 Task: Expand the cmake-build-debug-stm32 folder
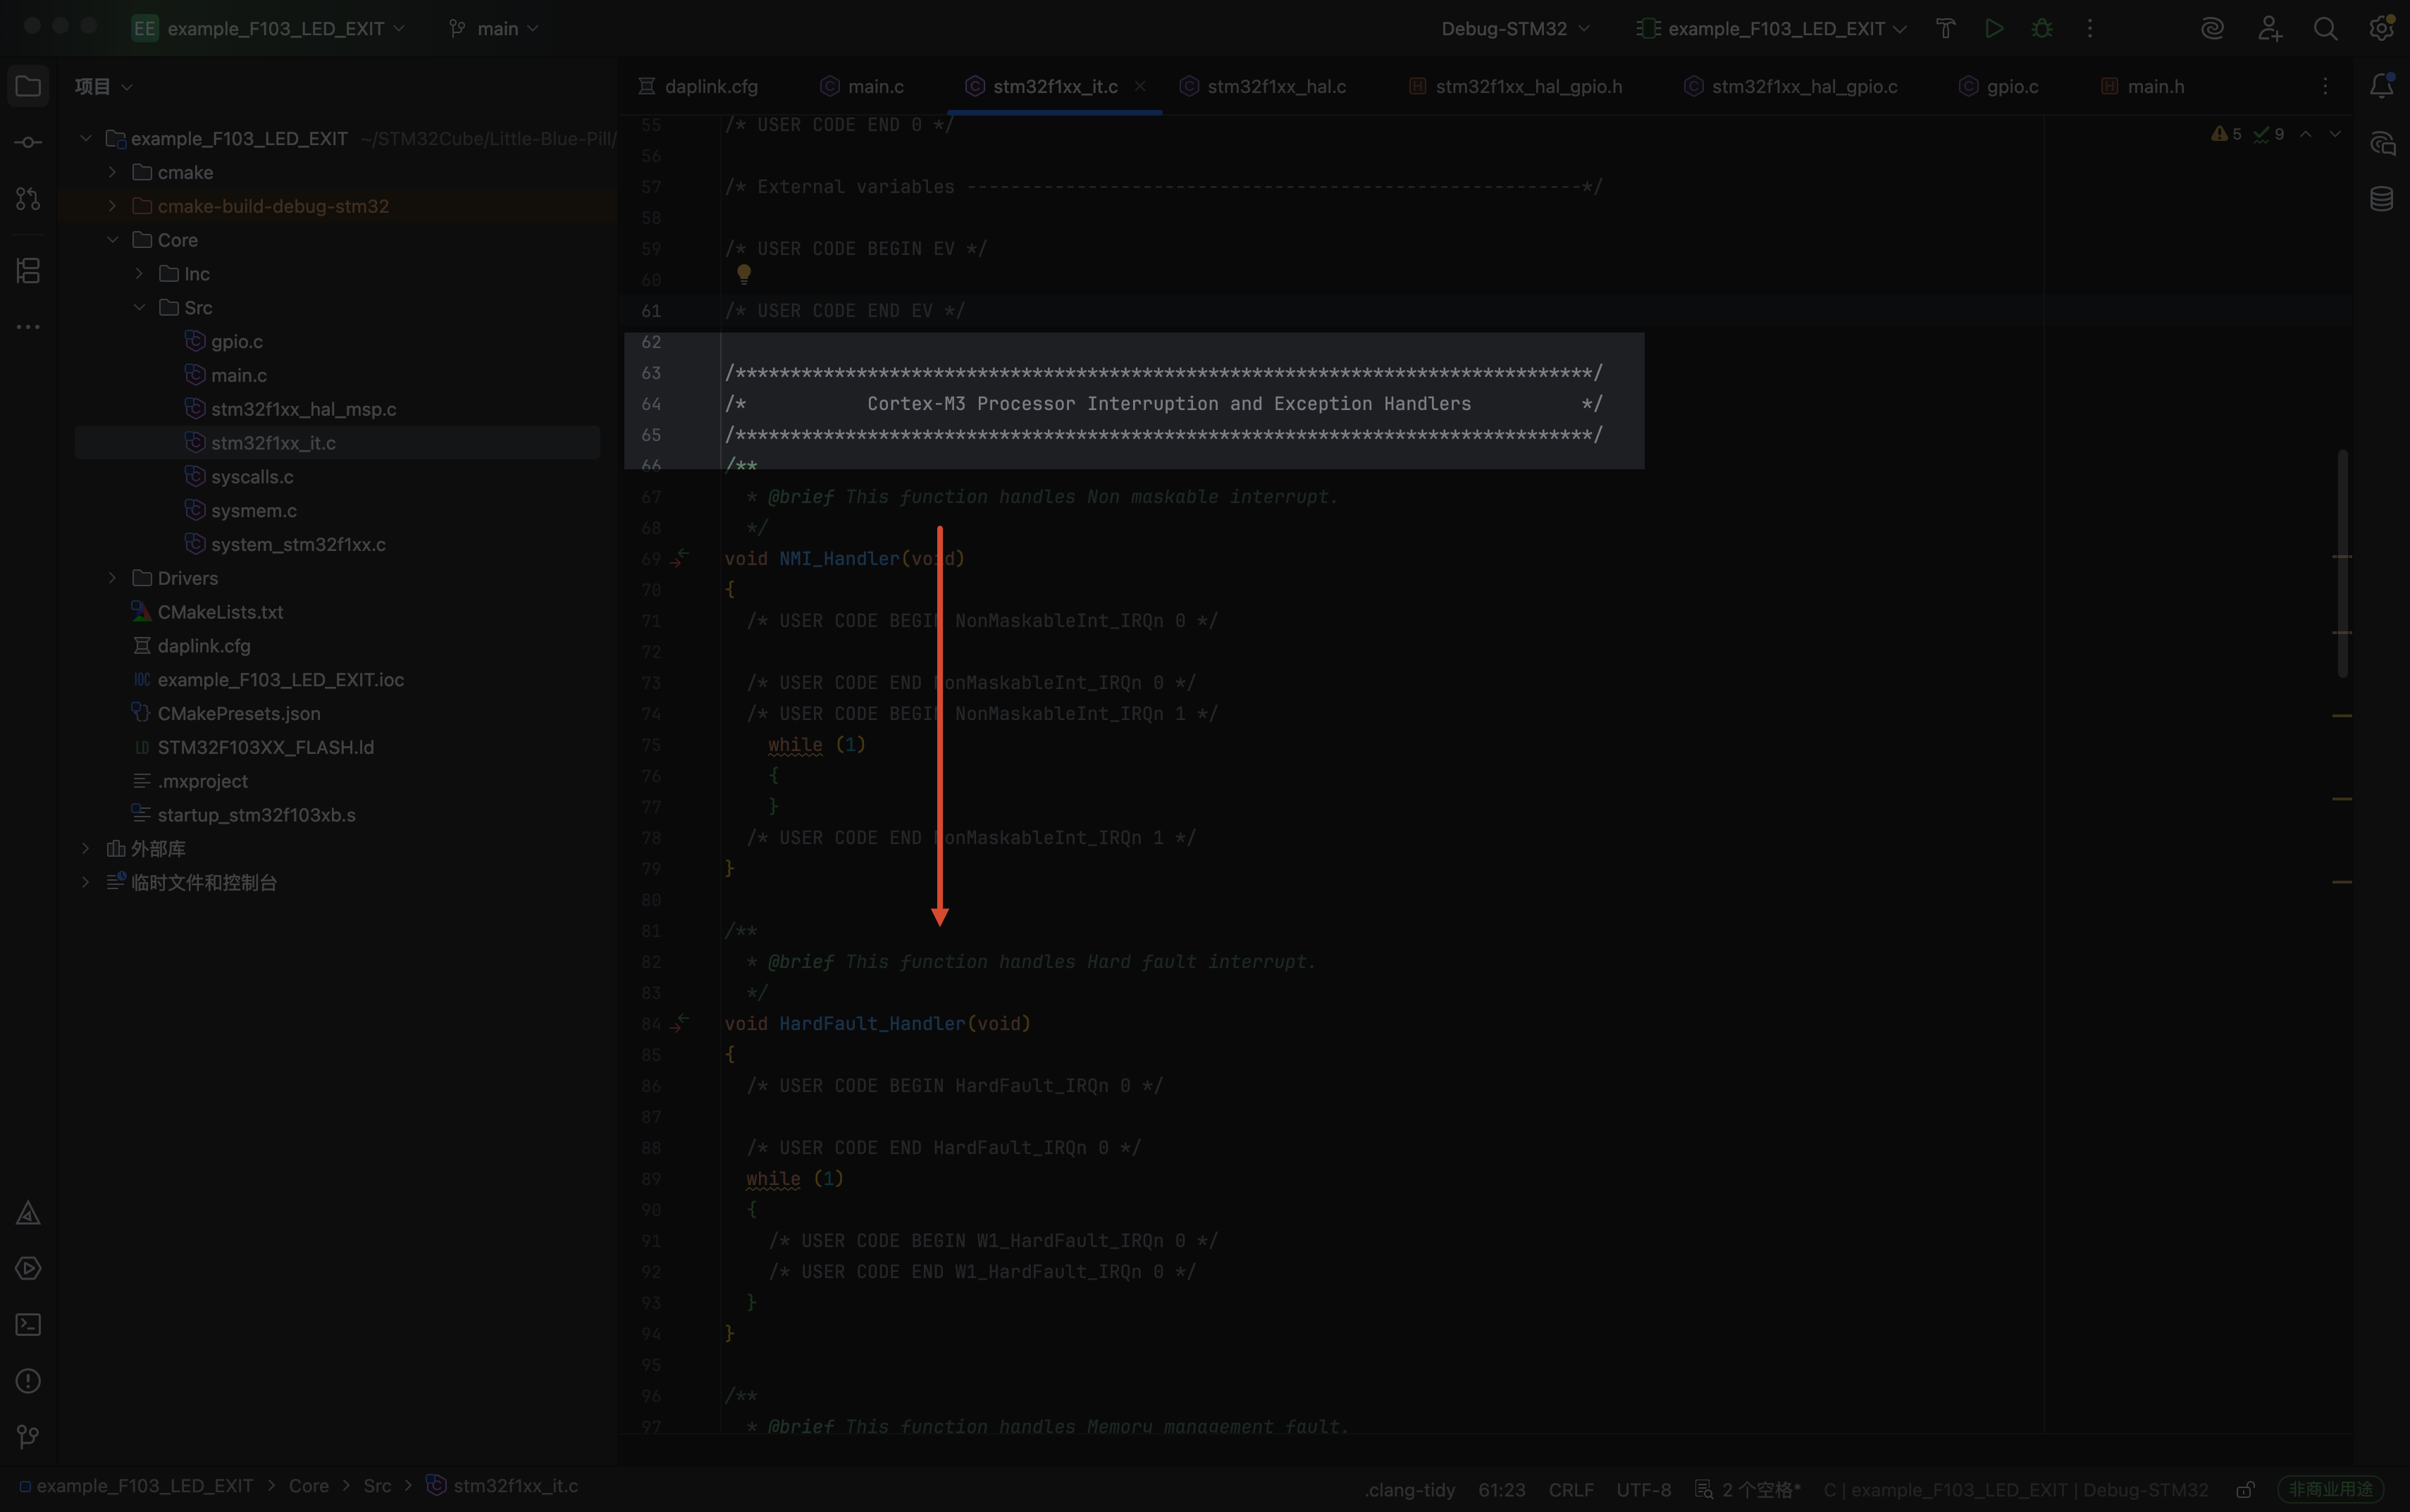coord(113,206)
